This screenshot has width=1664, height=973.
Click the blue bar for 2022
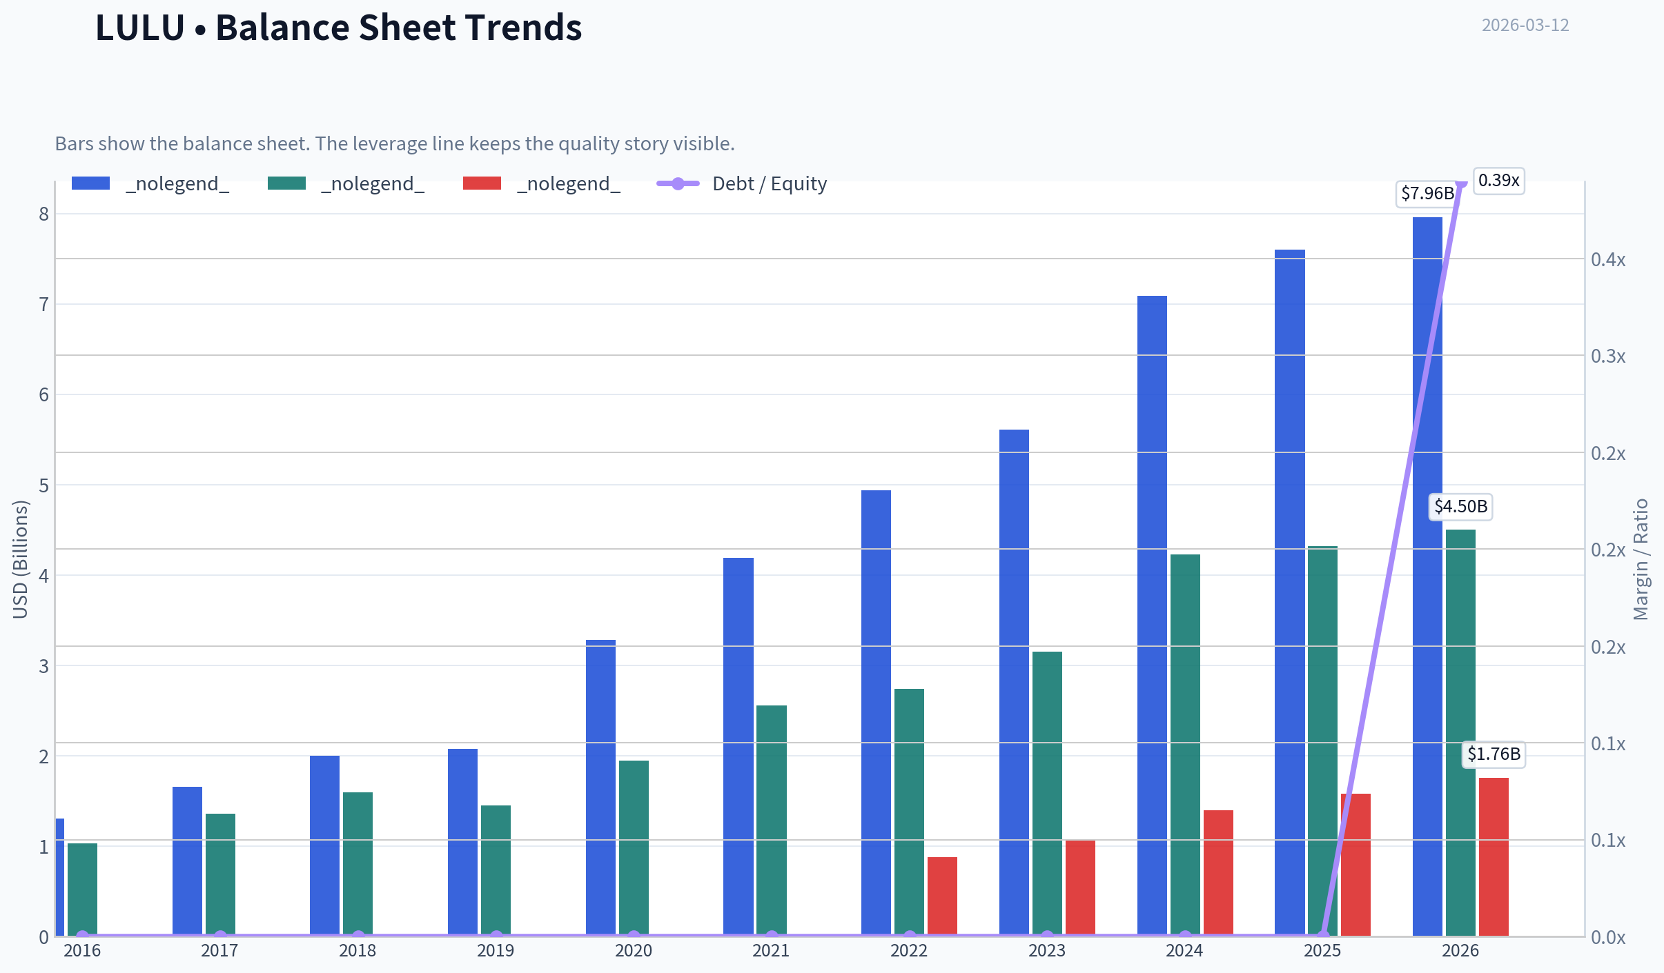(x=876, y=713)
